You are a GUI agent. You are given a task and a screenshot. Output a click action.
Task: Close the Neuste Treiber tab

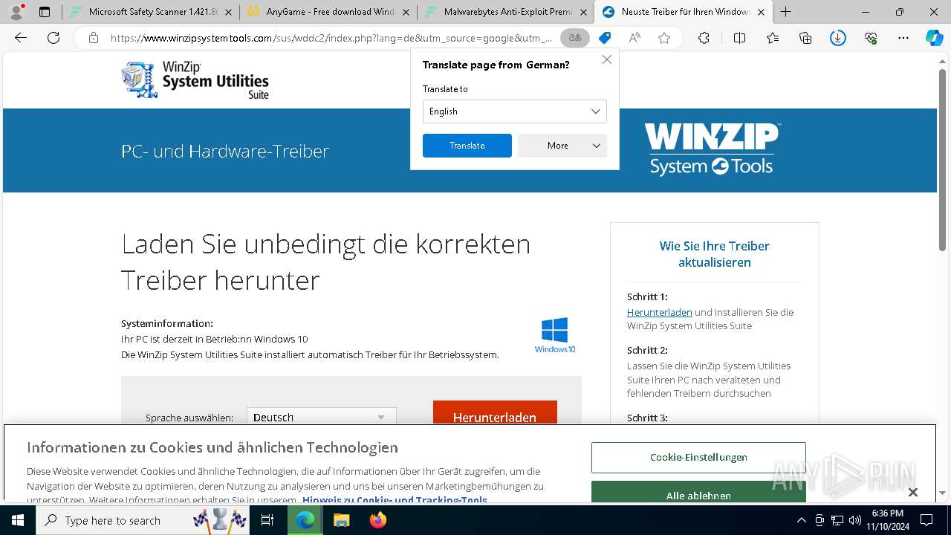point(761,12)
